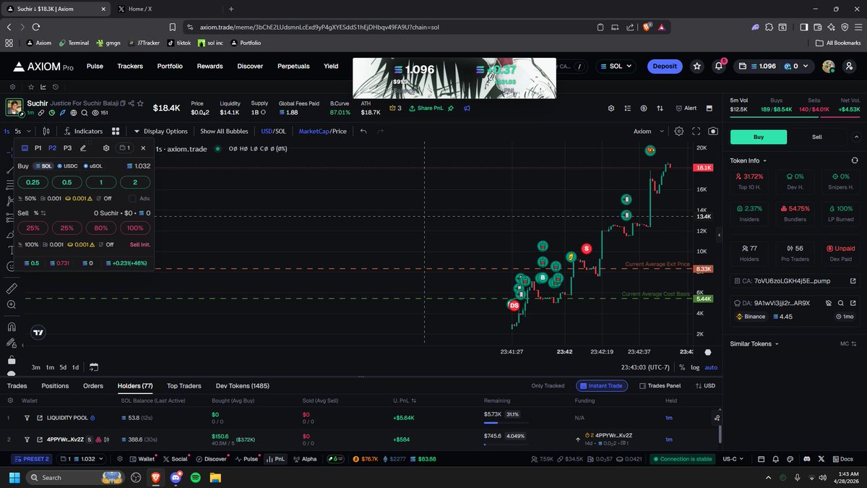867x488 pixels.
Task: Open the Discord icon in the status bar
Action: [x=808, y=458]
